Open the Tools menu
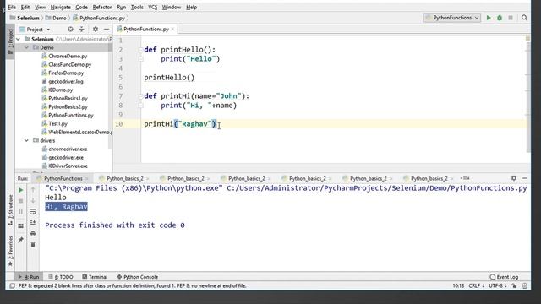 [137, 7]
